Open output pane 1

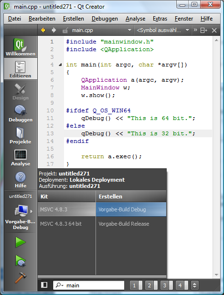(136, 285)
